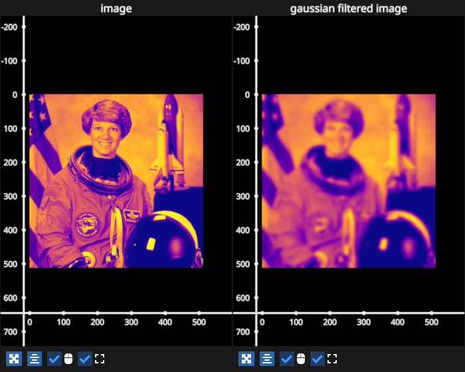Click x-axis tick label 100 in gaussian filtered subplot
Screen dimensions: 465x372
coord(296,322)
